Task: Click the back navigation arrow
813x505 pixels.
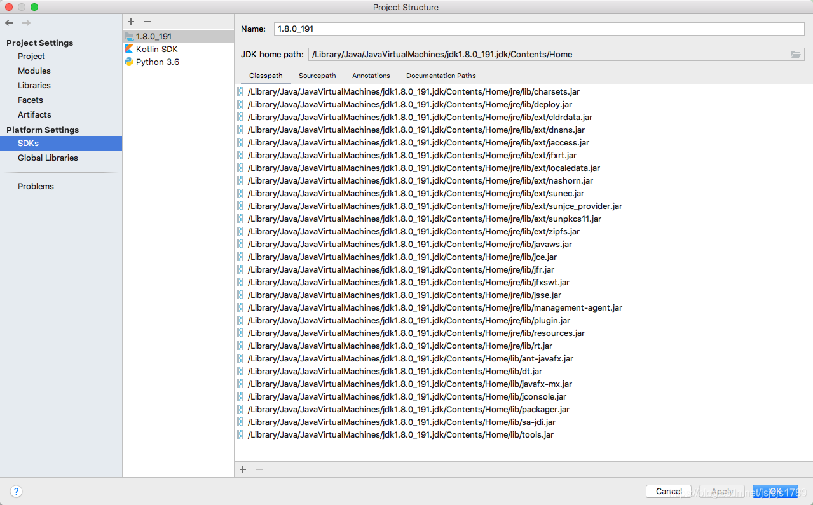Action: pyautogui.click(x=10, y=23)
